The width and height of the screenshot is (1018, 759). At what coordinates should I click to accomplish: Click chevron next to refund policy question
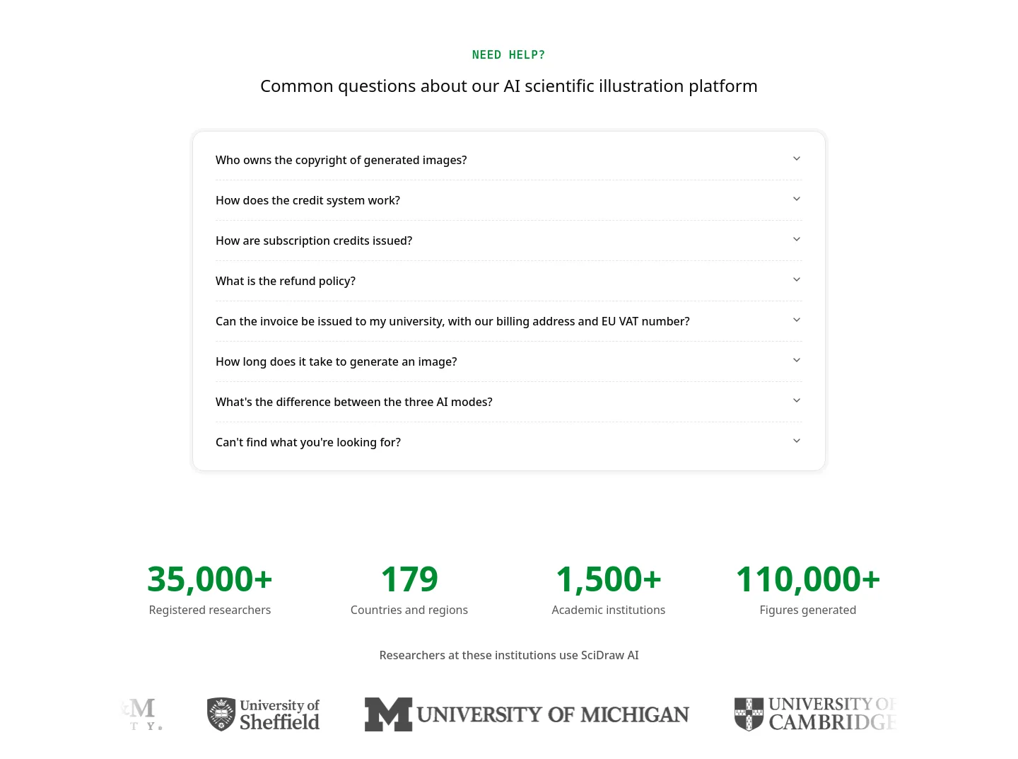click(x=797, y=280)
